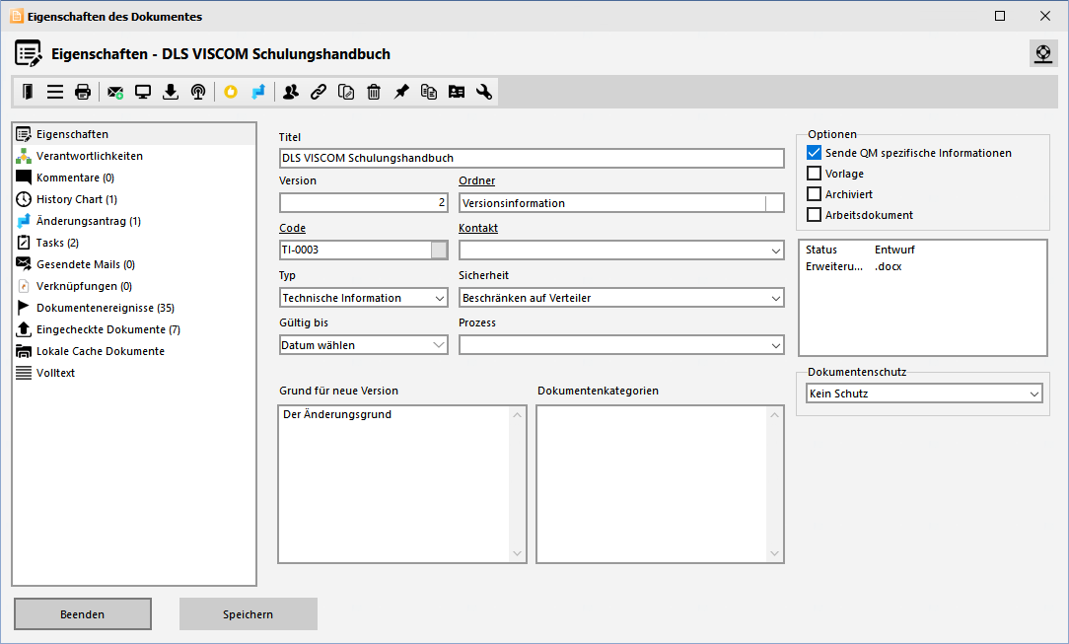This screenshot has height=644, width=1069.
Task: Click the Eigenschaften header list-pencil icon
Action: [29, 54]
